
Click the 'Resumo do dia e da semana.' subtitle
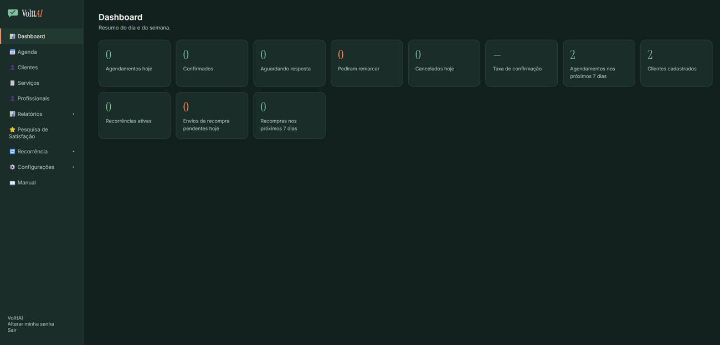[135, 28]
